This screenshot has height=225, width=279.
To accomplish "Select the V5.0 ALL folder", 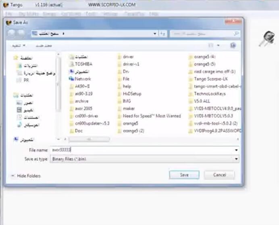I will (200, 101).
